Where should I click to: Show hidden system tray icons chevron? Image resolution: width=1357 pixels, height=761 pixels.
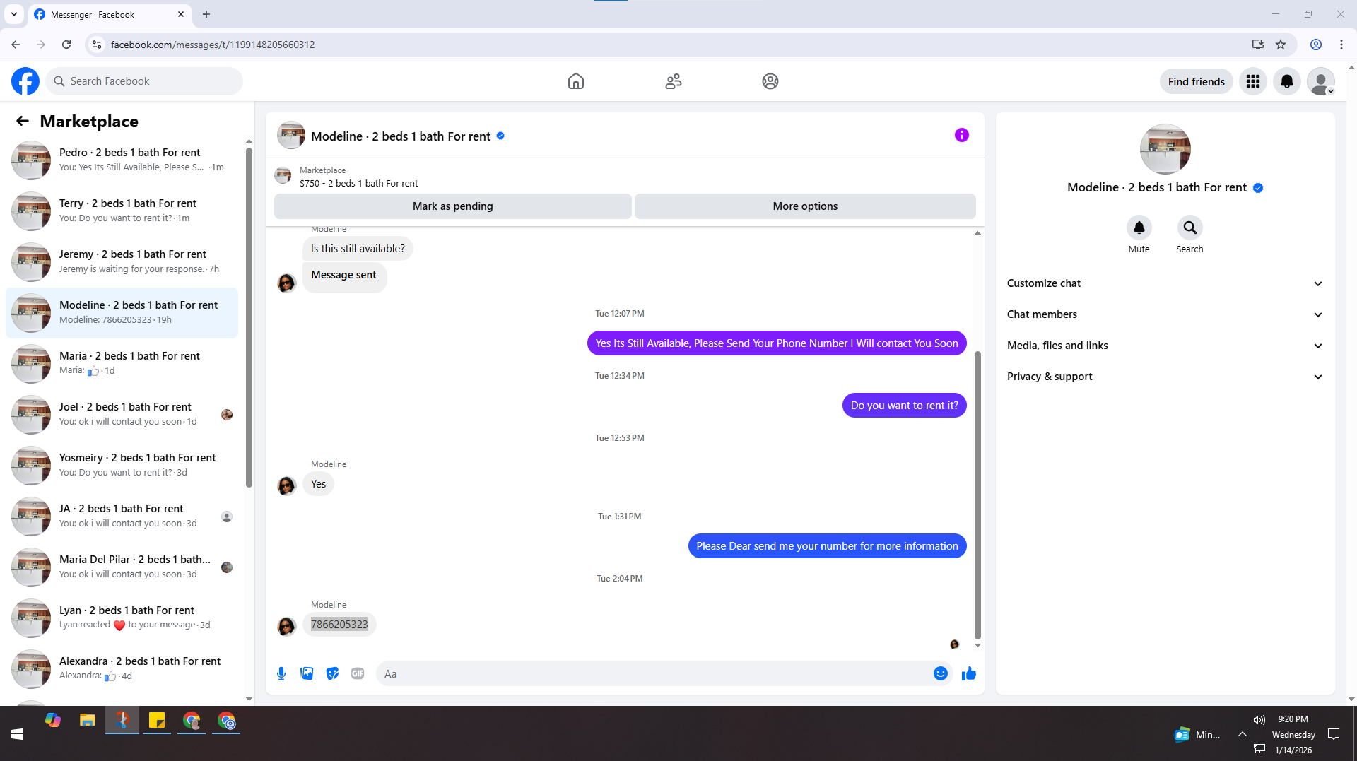[1242, 734]
